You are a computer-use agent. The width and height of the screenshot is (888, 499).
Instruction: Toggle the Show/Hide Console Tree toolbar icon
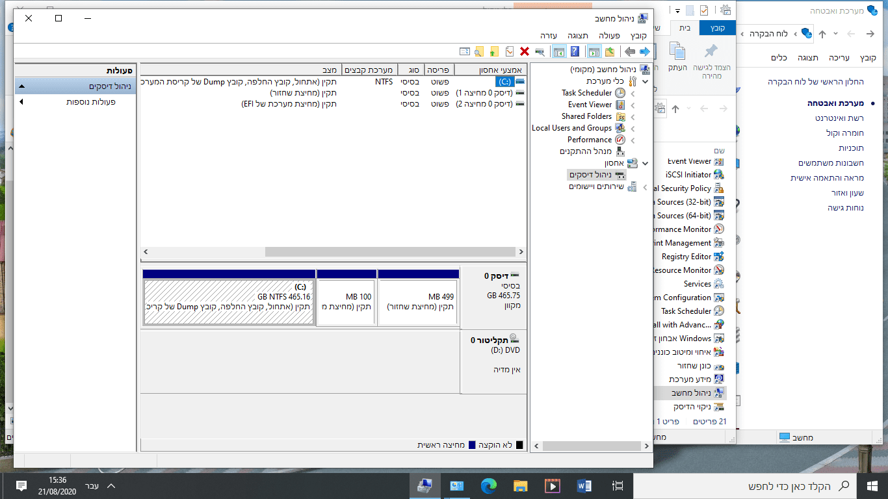point(594,51)
